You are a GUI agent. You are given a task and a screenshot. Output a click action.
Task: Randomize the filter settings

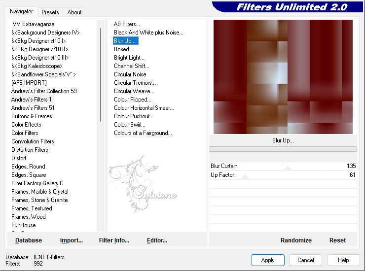pos(296,240)
